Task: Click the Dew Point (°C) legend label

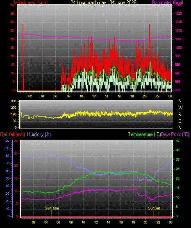Action: coord(175,134)
